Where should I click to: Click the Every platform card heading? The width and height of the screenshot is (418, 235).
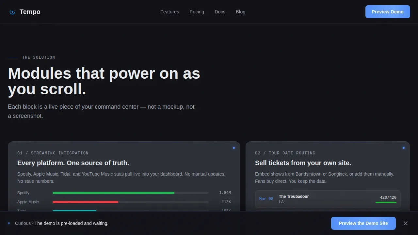[73, 163]
